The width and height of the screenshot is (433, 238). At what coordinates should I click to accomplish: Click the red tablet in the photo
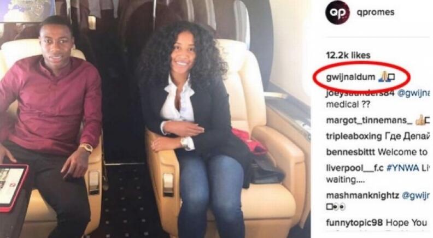pos(13,188)
